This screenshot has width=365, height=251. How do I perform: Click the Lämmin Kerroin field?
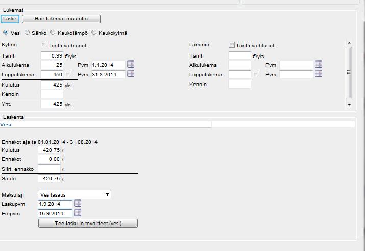pos(239,85)
